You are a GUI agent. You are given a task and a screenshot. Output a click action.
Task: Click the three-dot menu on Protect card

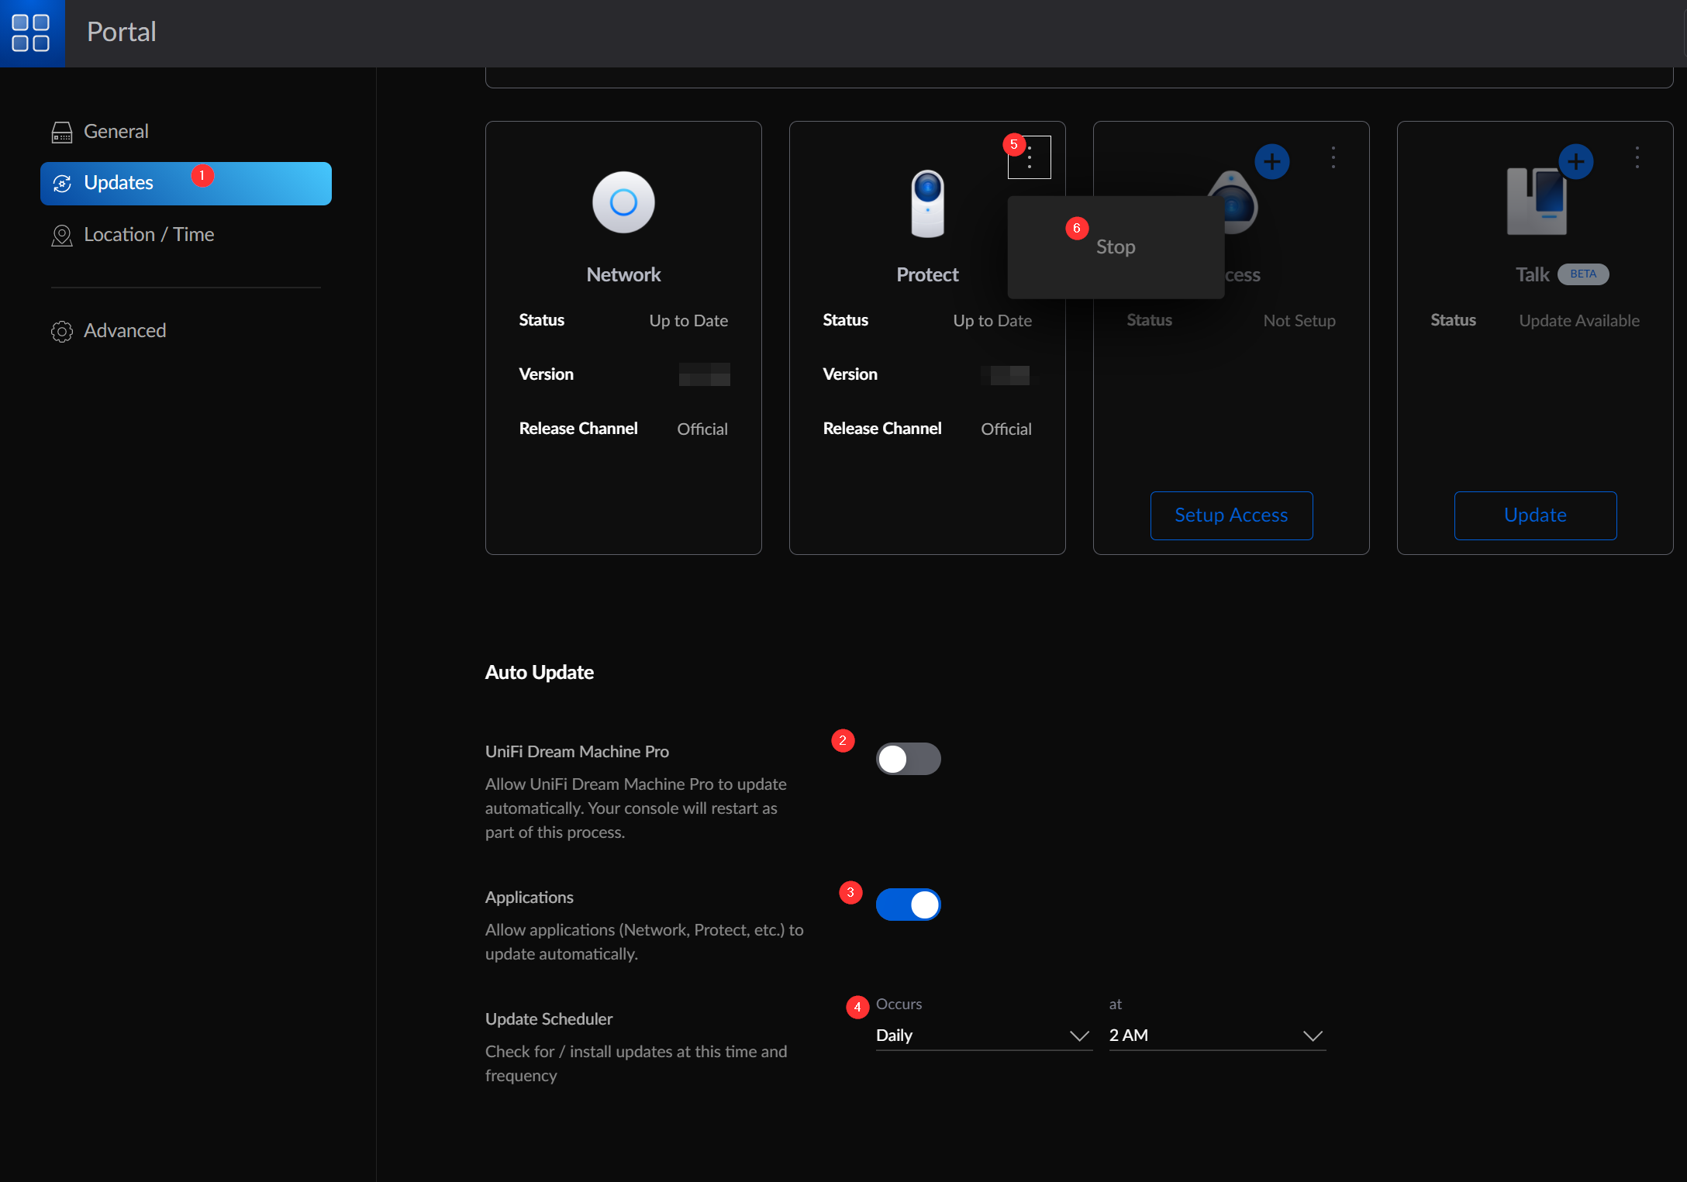tap(1029, 158)
